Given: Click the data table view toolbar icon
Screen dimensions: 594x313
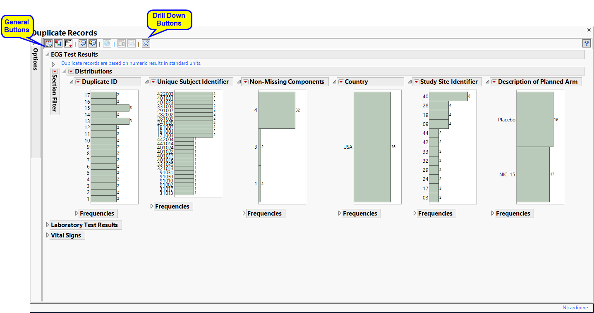Looking at the screenshot, I should tap(48, 43).
